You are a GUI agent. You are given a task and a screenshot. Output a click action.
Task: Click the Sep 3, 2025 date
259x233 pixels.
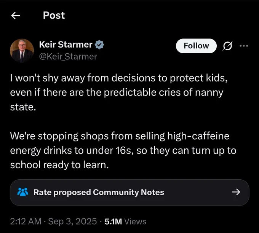point(72,222)
